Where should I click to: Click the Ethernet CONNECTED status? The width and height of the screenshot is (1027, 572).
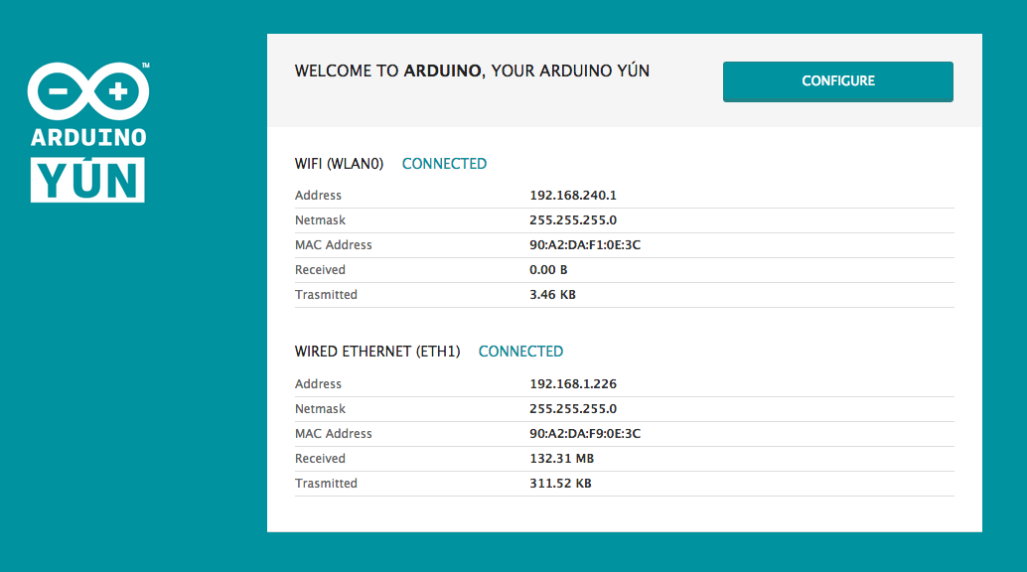(x=520, y=352)
